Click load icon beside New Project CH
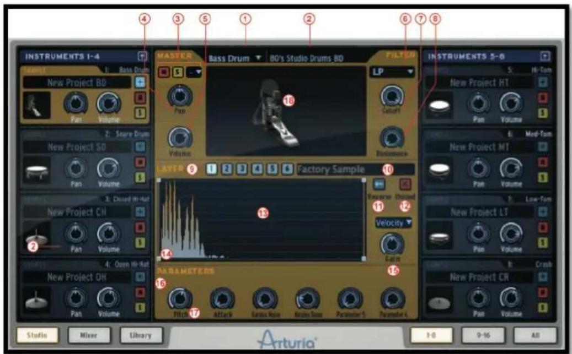 pos(140,211)
